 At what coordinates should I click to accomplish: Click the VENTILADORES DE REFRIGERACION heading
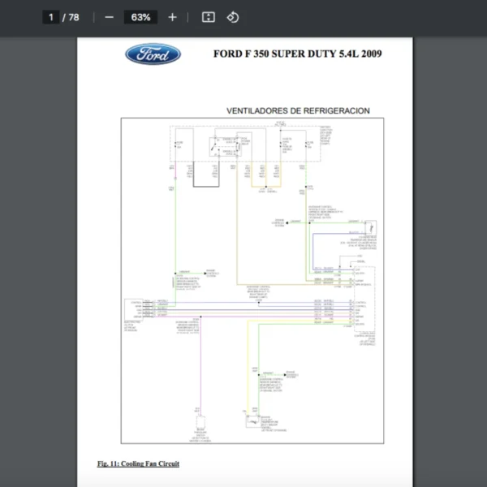point(298,110)
